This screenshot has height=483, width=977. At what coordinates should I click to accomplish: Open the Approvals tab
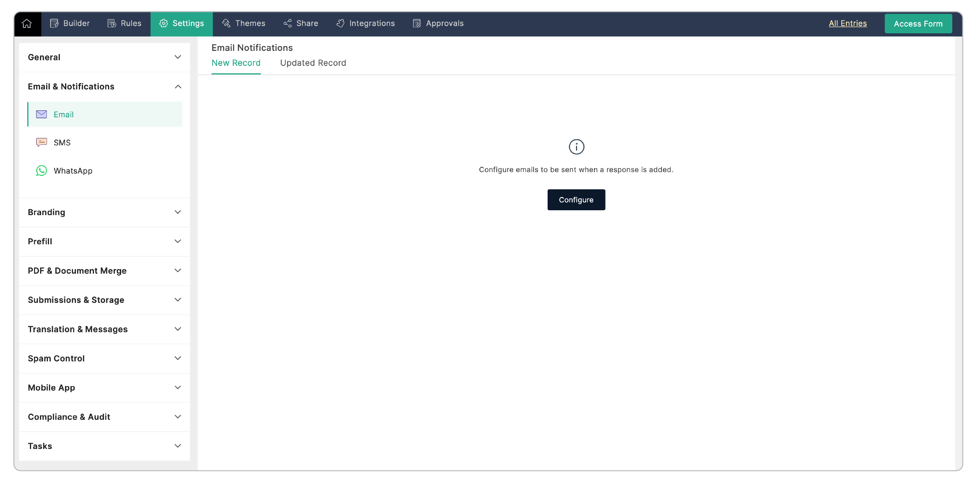pos(438,24)
